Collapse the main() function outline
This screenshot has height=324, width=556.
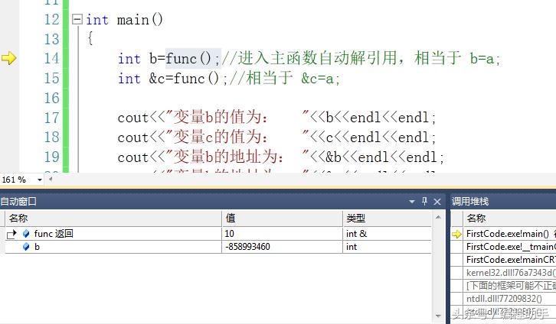tap(77, 19)
